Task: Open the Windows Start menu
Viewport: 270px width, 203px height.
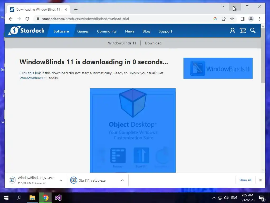Action: [6, 198]
